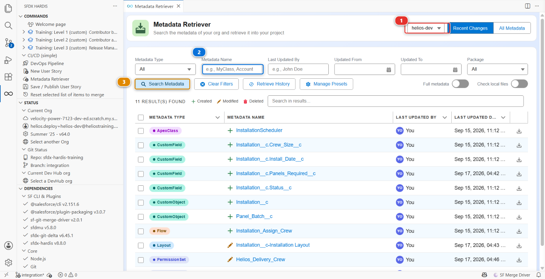This screenshot has height=279, width=545.
Task: Click the Updated From calendar icon
Action: tap(389, 69)
